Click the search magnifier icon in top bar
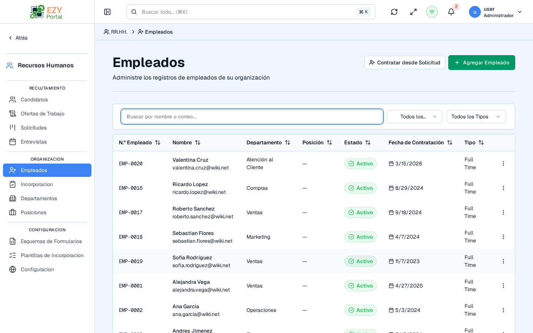 [x=134, y=12]
